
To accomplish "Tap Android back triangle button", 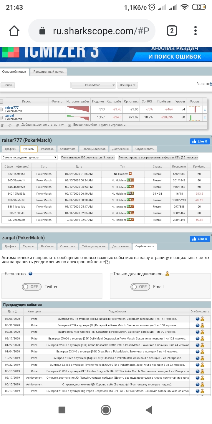I will [x=149, y=410].
